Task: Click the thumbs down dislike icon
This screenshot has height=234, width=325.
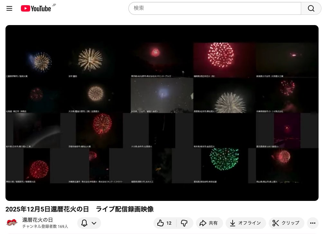Action: click(184, 223)
